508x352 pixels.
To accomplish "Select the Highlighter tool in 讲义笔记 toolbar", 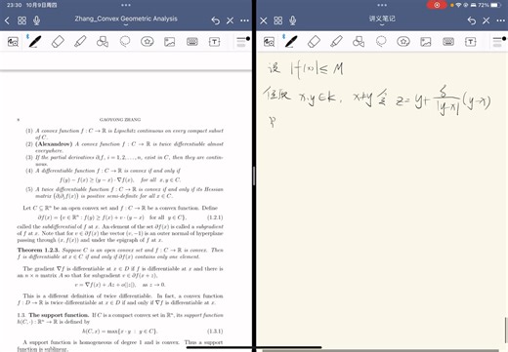I will pos(336,42).
